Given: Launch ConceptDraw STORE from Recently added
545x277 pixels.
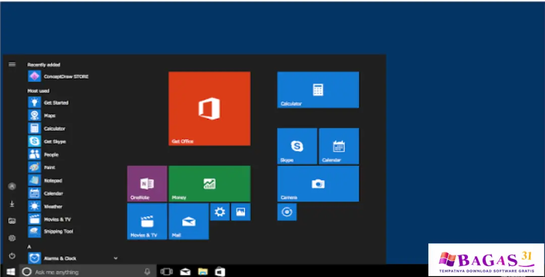Looking at the screenshot, I should [58, 76].
